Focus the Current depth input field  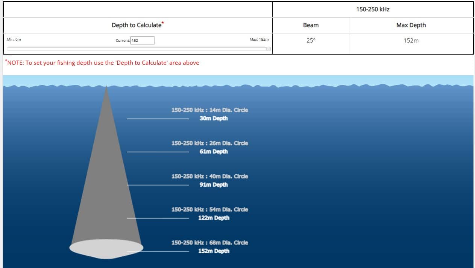click(x=143, y=40)
